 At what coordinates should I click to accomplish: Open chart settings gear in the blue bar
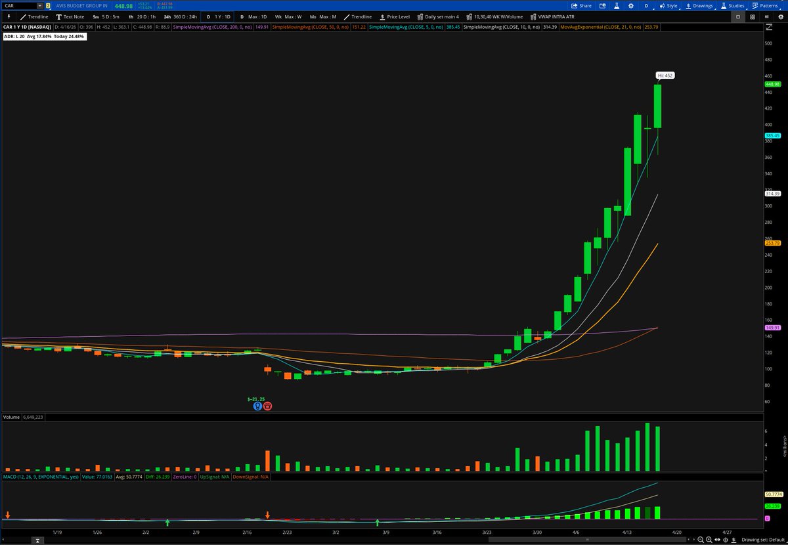coord(631,6)
